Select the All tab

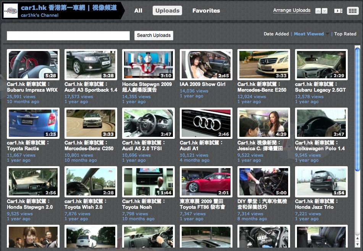tap(138, 11)
